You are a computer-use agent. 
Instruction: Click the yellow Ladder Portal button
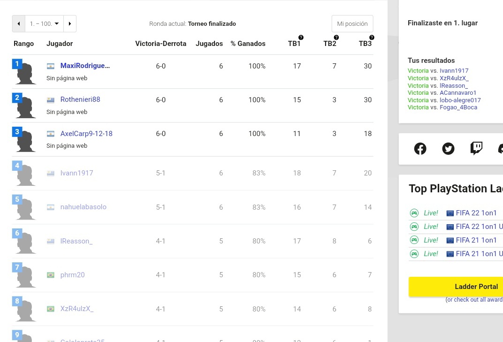(x=456, y=287)
